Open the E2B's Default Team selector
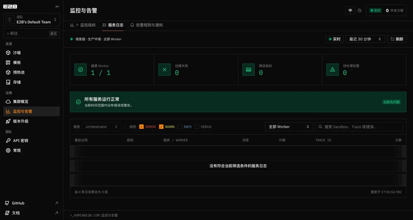This screenshot has height=220, width=413. point(32,20)
